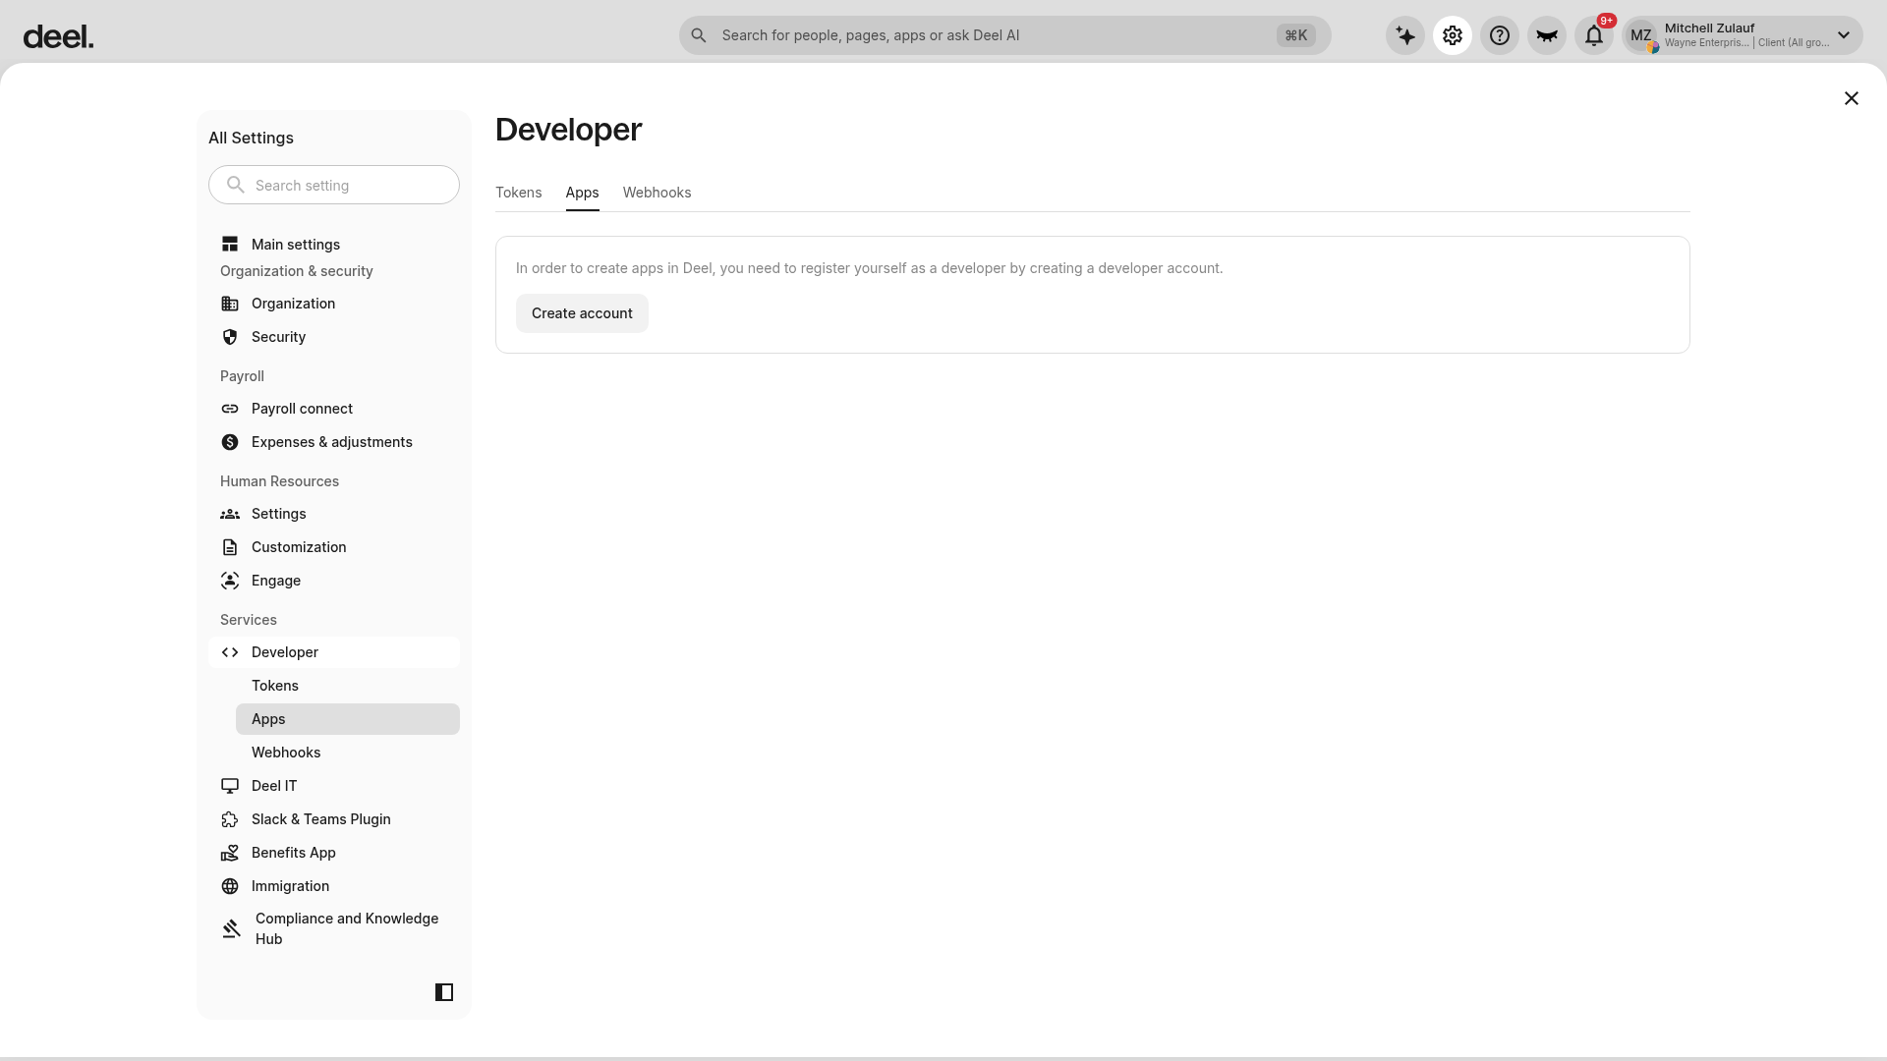Open Organization settings
Screen dimensions: 1887x1061
[334, 304]
